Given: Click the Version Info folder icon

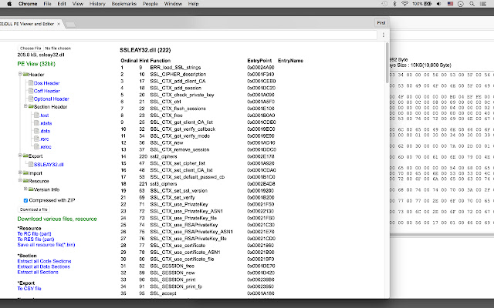Looking at the screenshot, I should [x=31, y=189].
